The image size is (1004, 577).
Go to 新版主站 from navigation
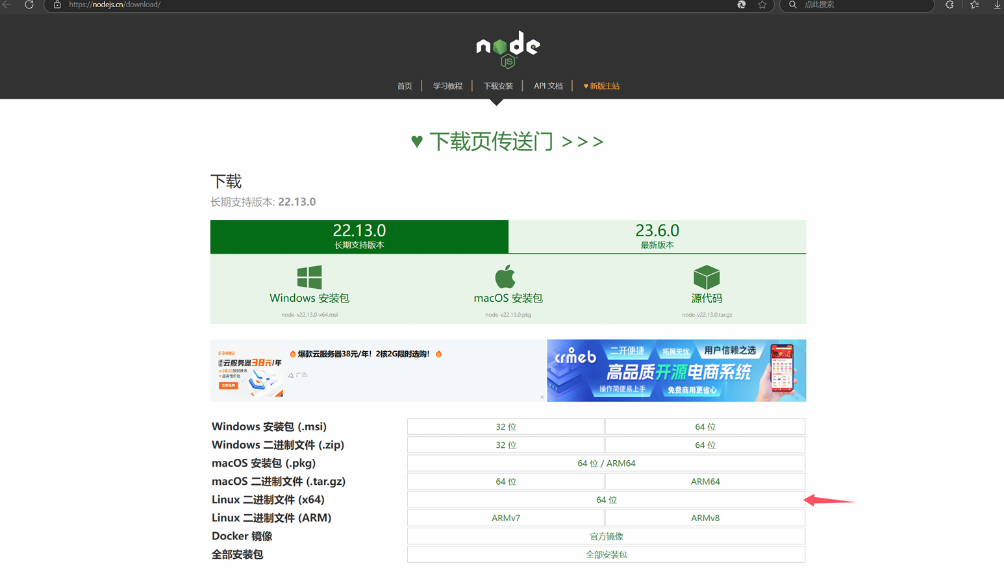click(x=601, y=86)
